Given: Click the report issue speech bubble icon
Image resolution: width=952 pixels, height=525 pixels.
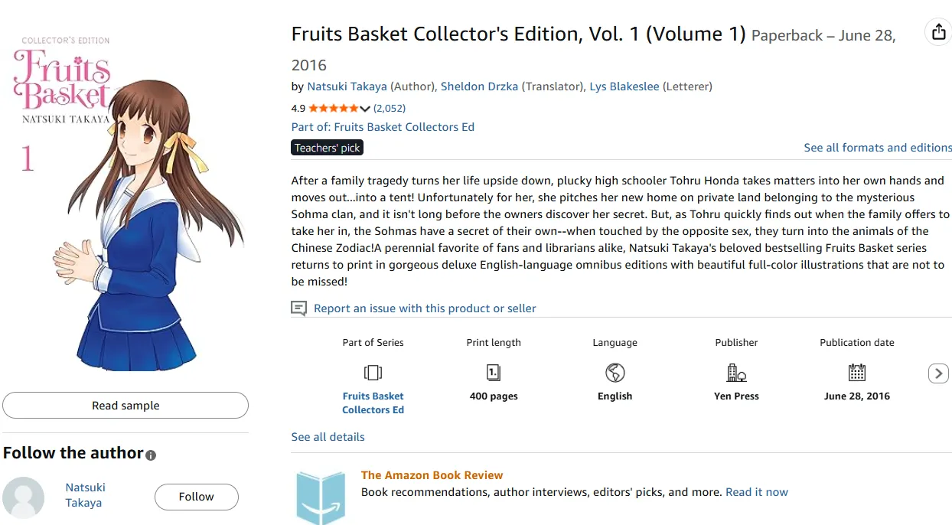Looking at the screenshot, I should point(298,308).
